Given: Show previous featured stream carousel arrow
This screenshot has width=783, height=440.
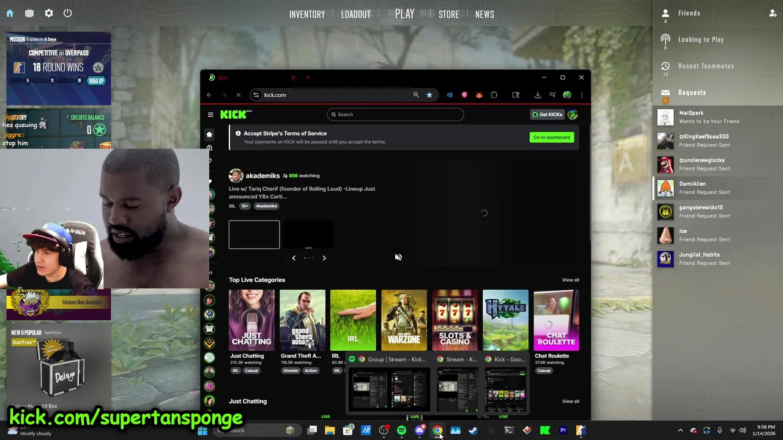Looking at the screenshot, I should coord(294,258).
